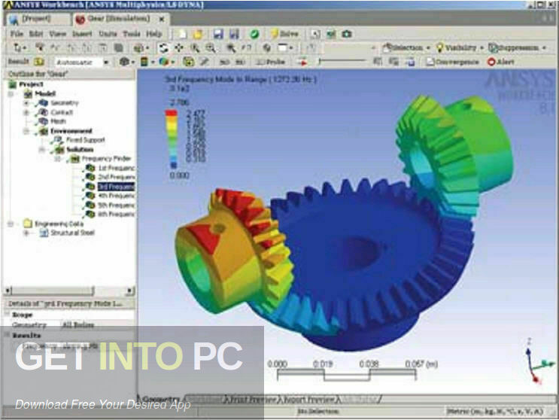Image resolution: width=559 pixels, height=420 pixels.
Task: Click the camera snapshot icon
Action: pyautogui.click(x=347, y=34)
